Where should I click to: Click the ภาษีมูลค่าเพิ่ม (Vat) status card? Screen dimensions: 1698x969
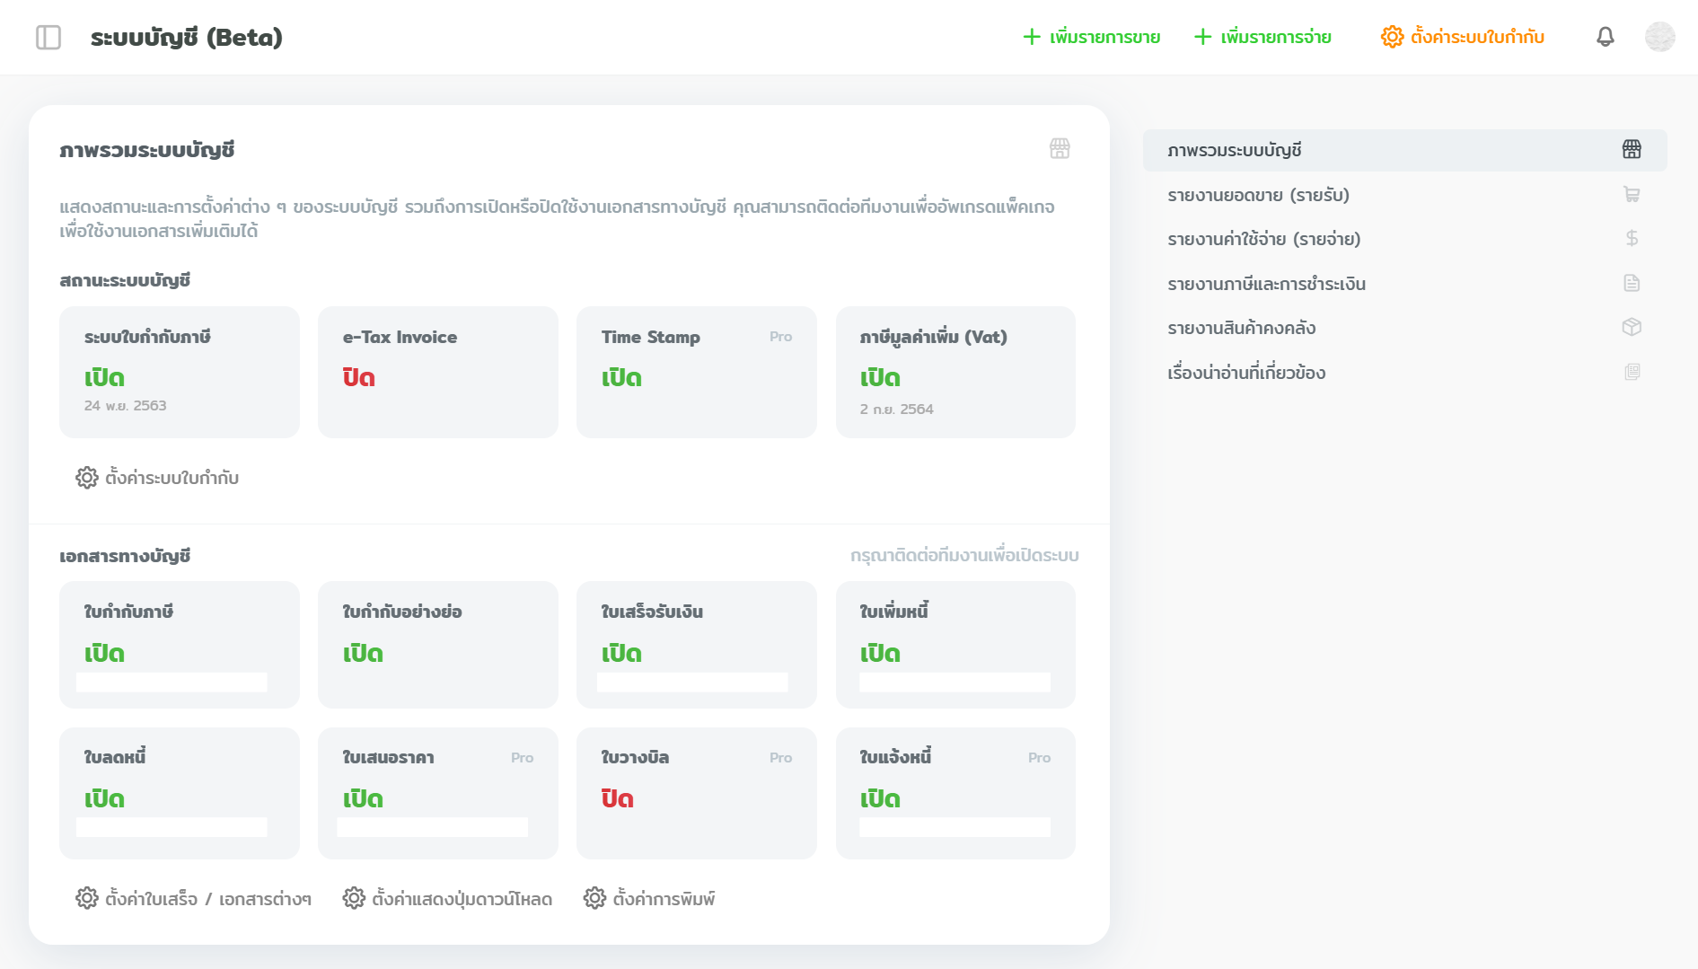(955, 372)
